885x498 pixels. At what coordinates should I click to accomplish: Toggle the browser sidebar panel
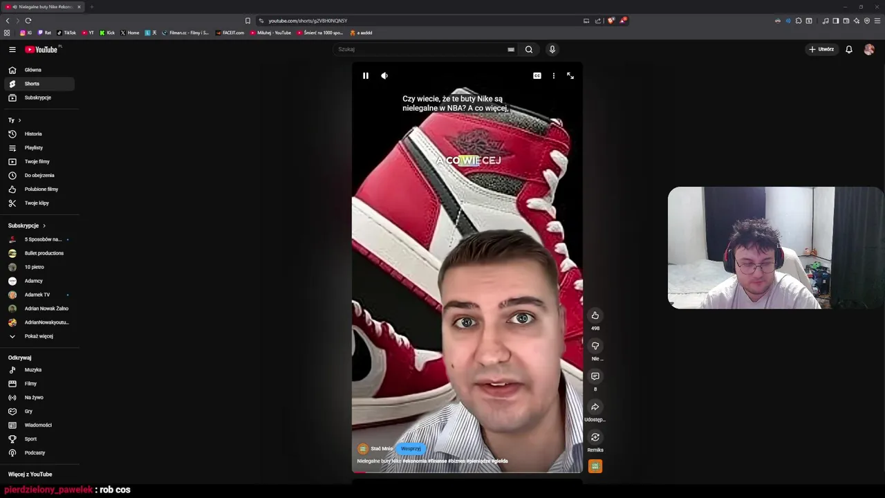tap(835, 21)
